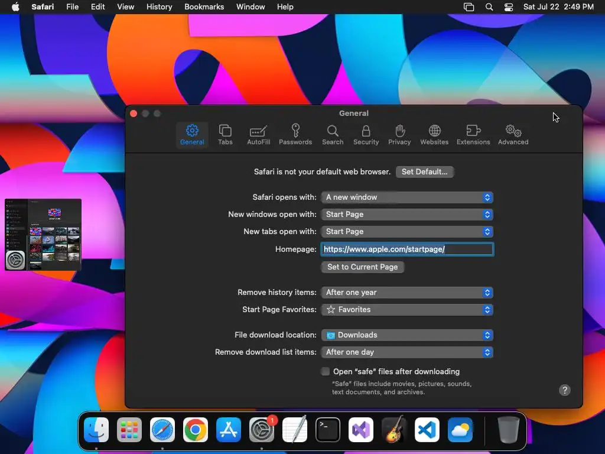Open the View menu
The height and width of the screenshot is (454, 605).
coord(125,7)
